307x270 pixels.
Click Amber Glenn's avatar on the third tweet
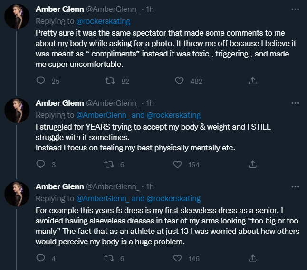click(x=17, y=196)
